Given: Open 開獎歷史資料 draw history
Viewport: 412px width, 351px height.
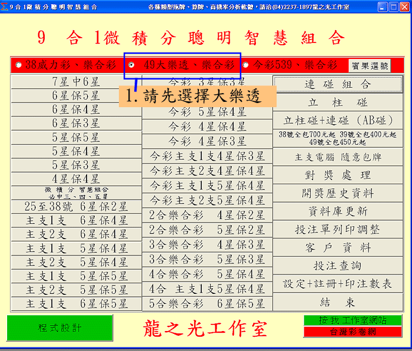Looking at the screenshot, I should 337,193.
